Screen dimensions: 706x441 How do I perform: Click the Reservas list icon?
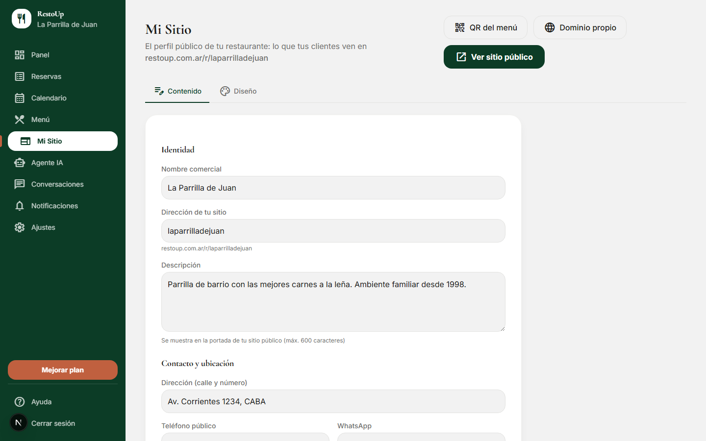pos(20,76)
